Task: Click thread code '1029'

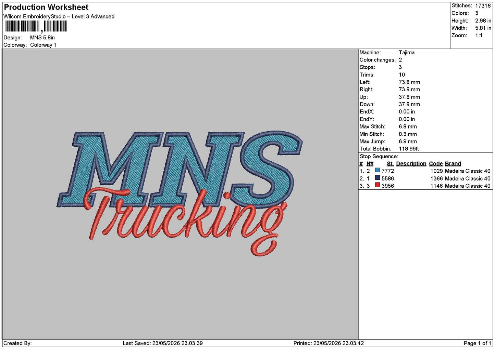Action: 437,171
